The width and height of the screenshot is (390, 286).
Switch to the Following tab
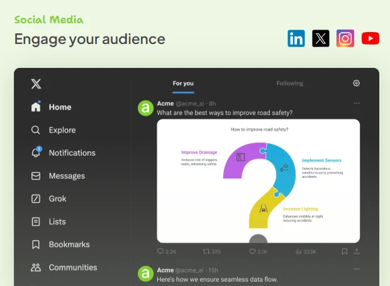tap(290, 83)
